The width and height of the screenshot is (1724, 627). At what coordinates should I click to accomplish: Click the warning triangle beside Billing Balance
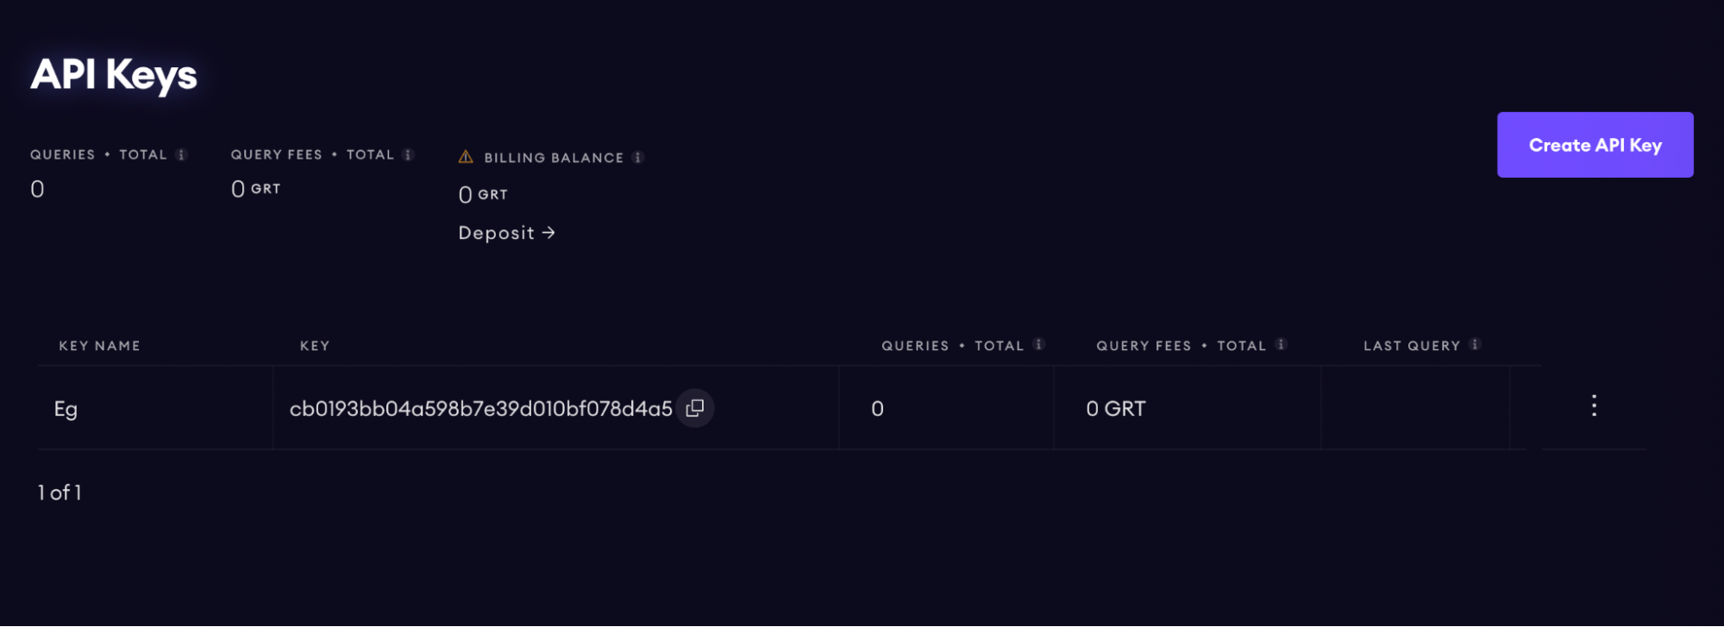[x=466, y=157]
